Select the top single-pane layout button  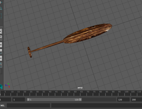click(x=1, y=31)
